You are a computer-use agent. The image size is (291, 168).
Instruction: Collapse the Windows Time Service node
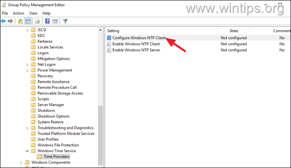(x=27, y=151)
